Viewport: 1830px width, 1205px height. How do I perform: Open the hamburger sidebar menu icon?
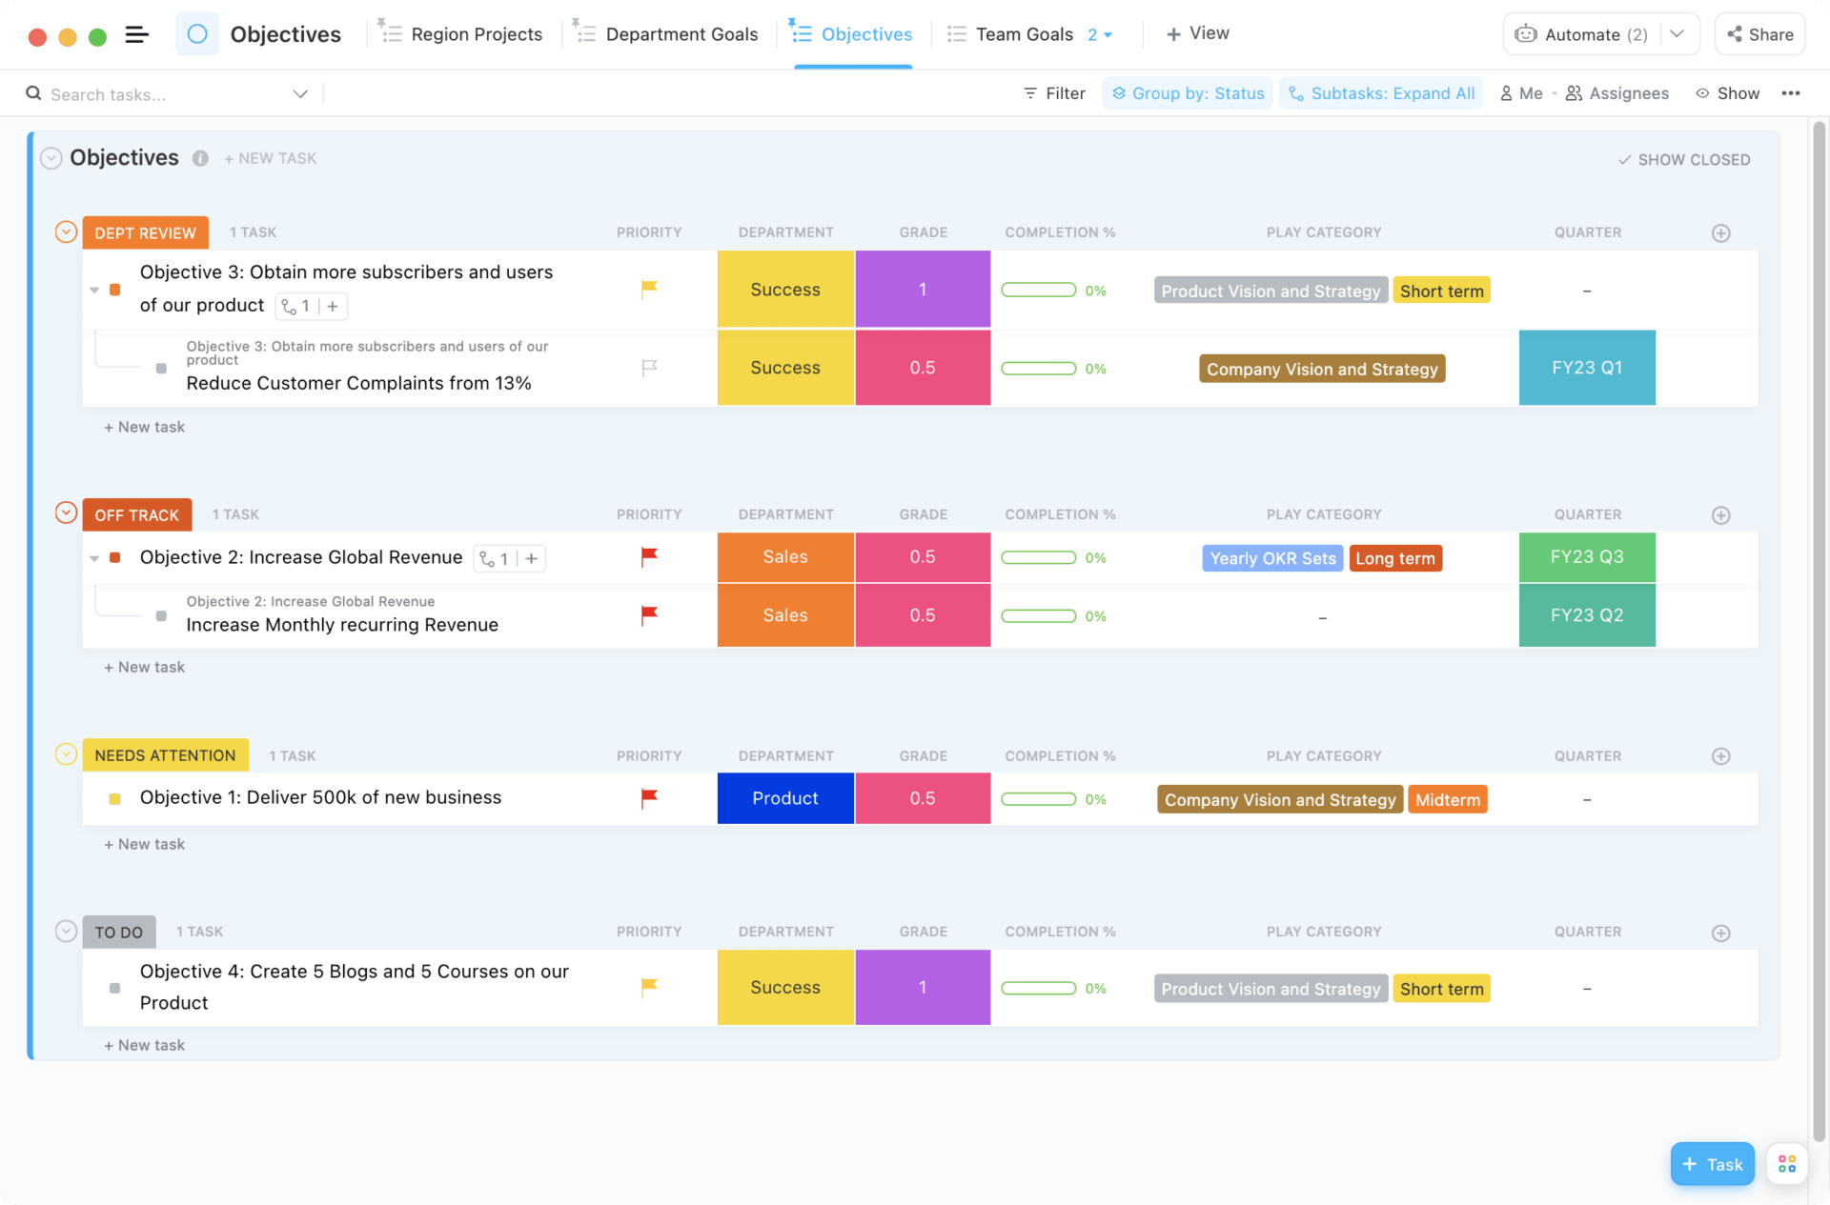point(136,35)
